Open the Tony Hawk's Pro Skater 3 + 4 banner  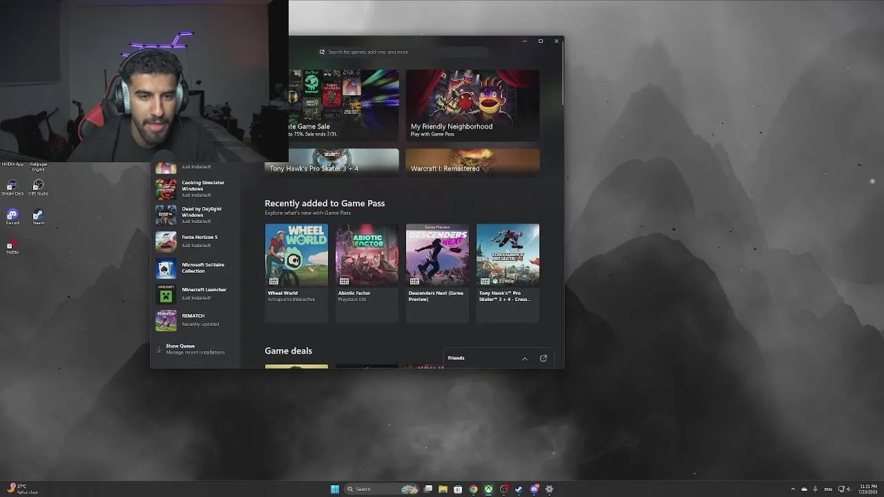[x=332, y=161]
